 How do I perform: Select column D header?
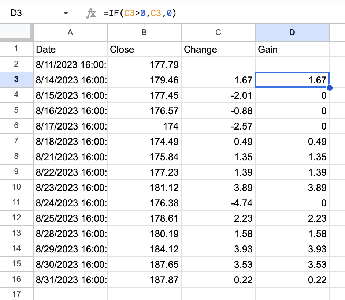(292, 33)
